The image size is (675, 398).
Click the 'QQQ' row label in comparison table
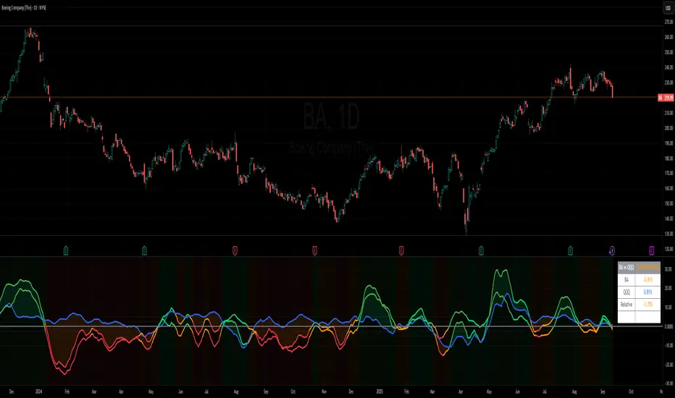click(626, 292)
